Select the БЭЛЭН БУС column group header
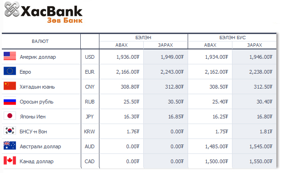Viewport: 281px width, 173px height. 232,38
